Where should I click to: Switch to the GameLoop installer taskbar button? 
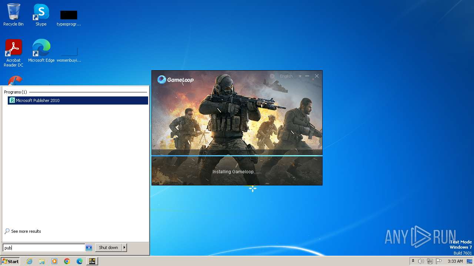pyautogui.click(x=92, y=261)
